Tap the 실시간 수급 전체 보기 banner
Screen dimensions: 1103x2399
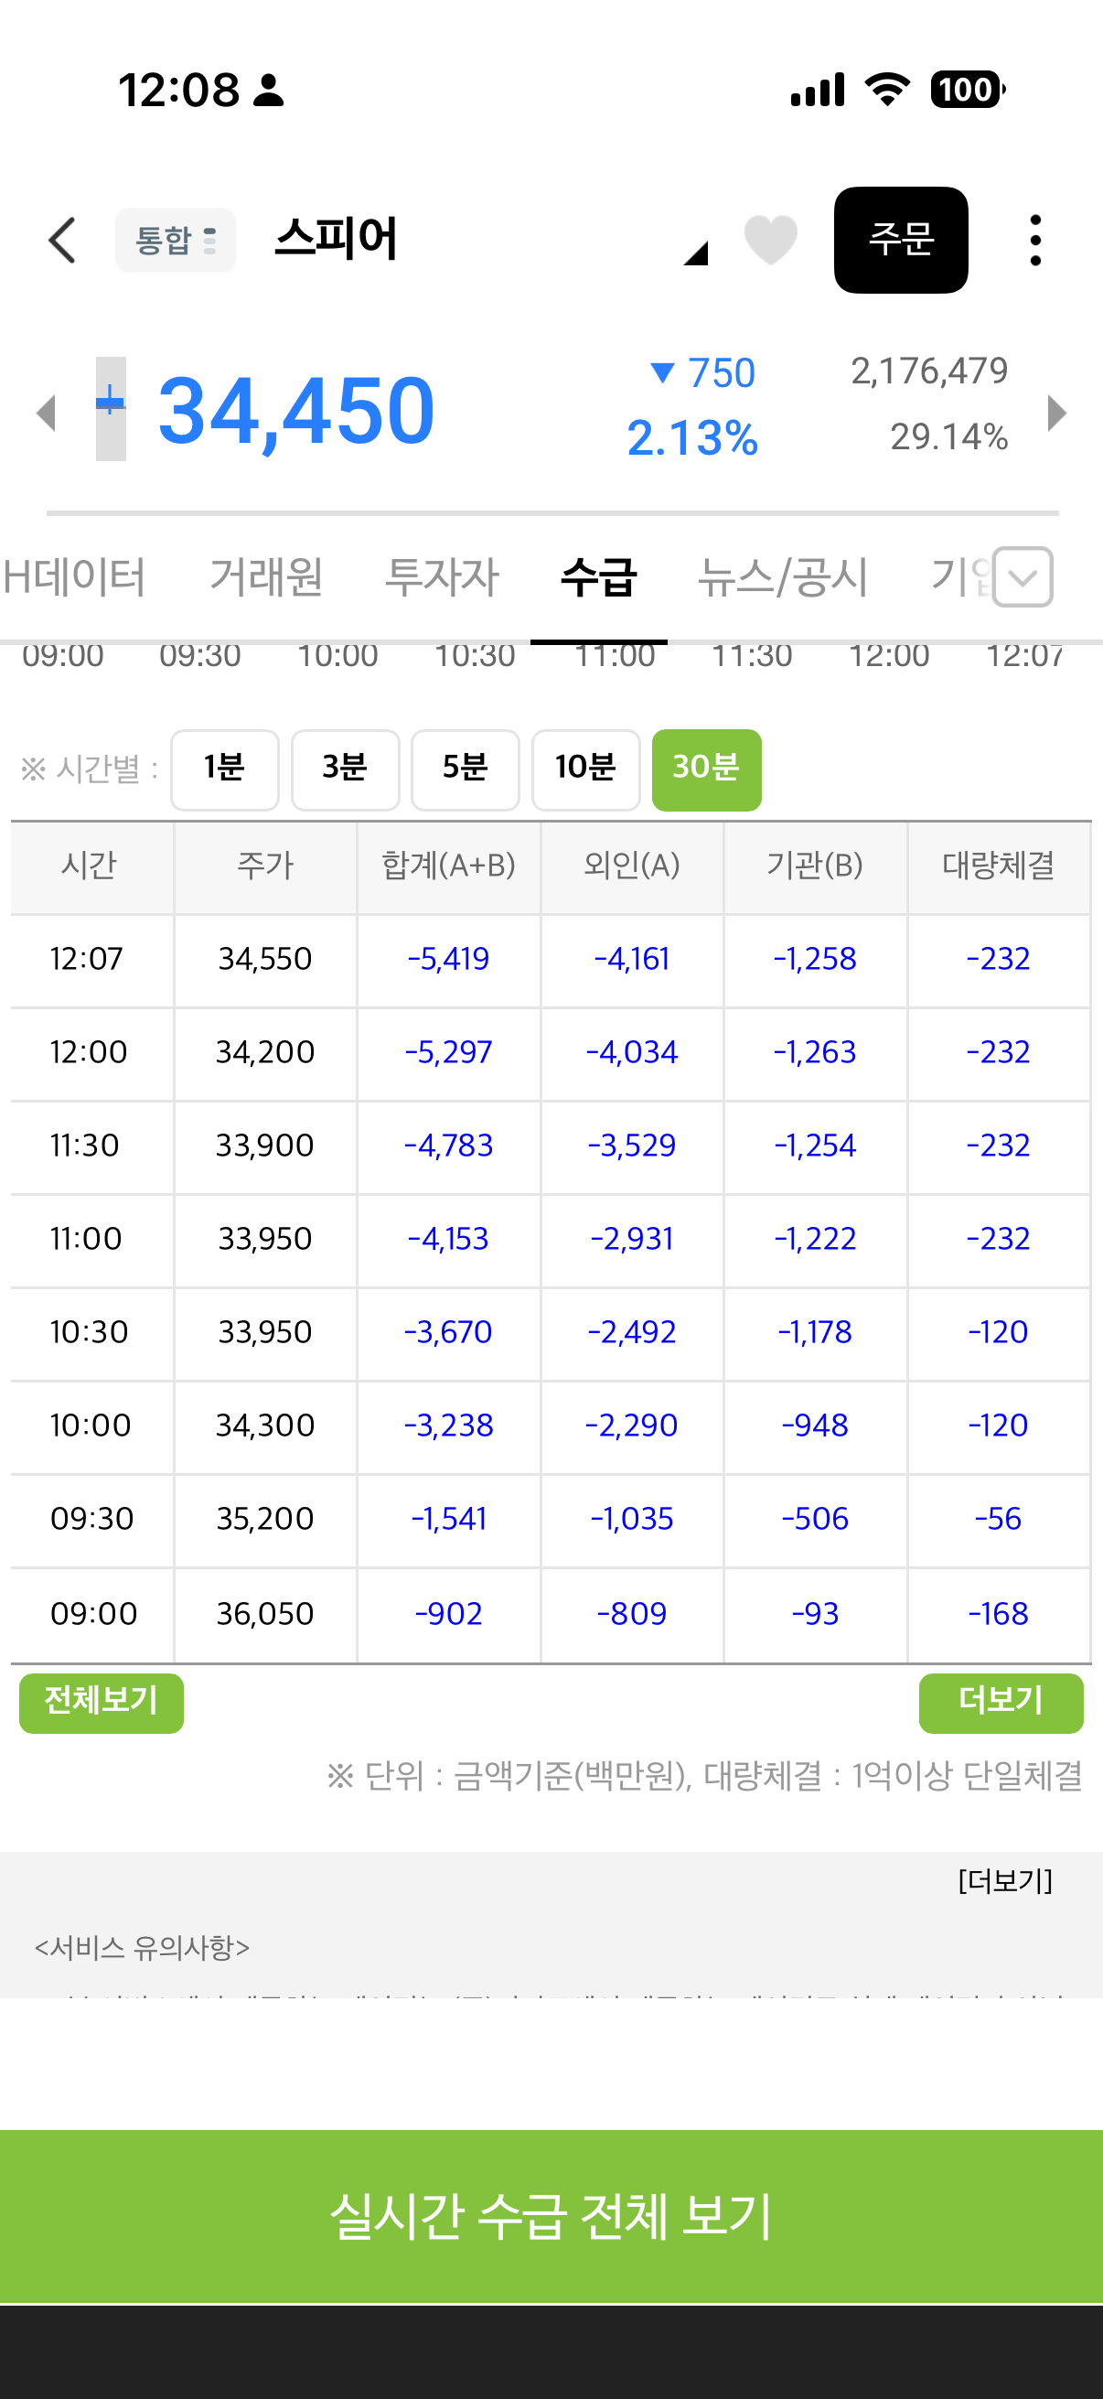[x=551, y=2216]
